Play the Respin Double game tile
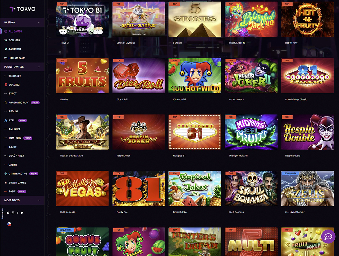Viewport: 339px width, 256px height. point(307,132)
